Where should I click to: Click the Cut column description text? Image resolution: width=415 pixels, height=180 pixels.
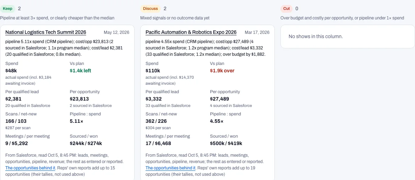(x=342, y=18)
